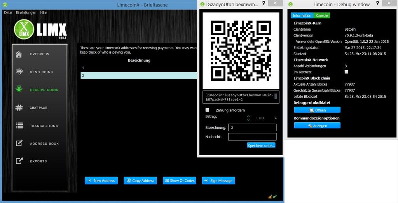Click OpenSSL 1.0.2 22 Jan 2015 value

tap(367, 42)
